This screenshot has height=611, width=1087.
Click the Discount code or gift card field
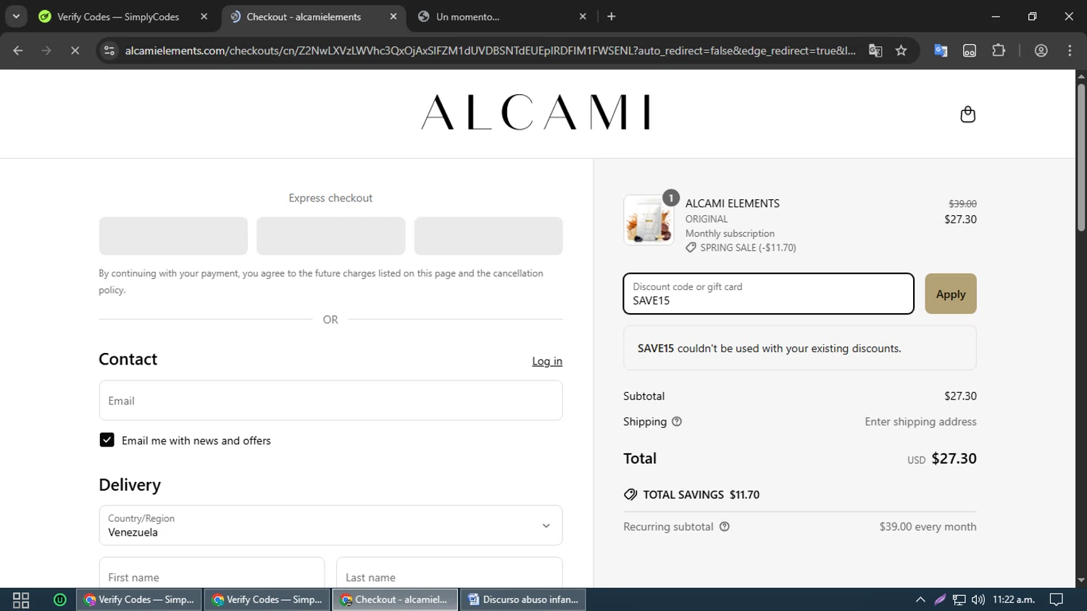tap(768, 294)
